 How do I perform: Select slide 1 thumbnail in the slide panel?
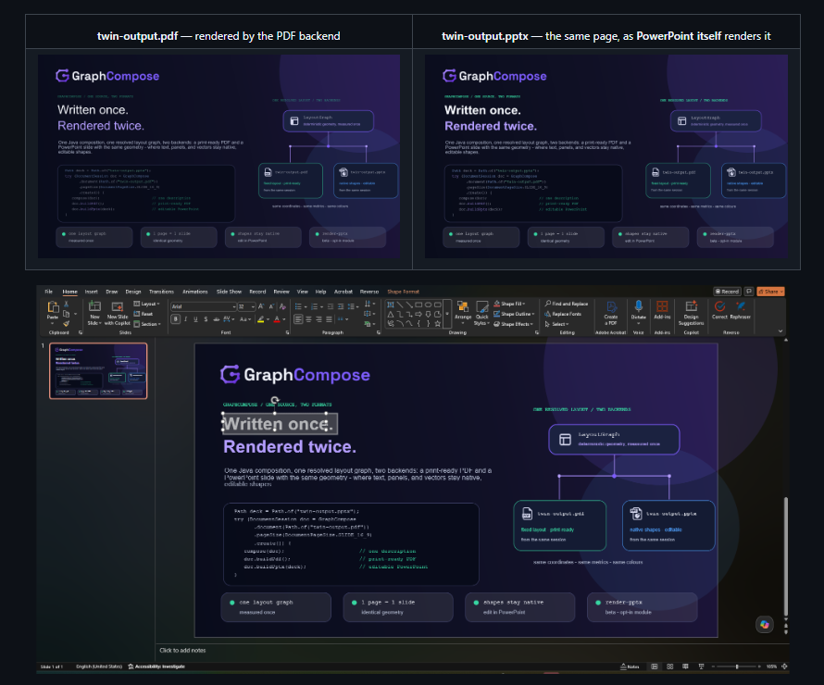tap(98, 371)
